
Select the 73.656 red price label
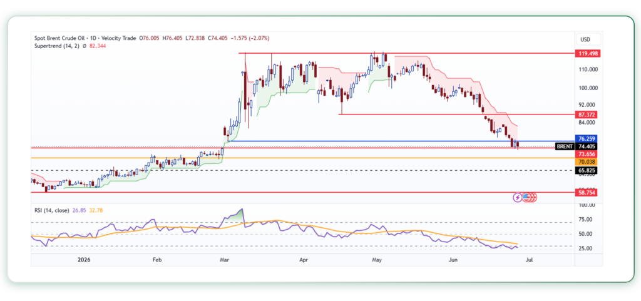[x=586, y=154]
